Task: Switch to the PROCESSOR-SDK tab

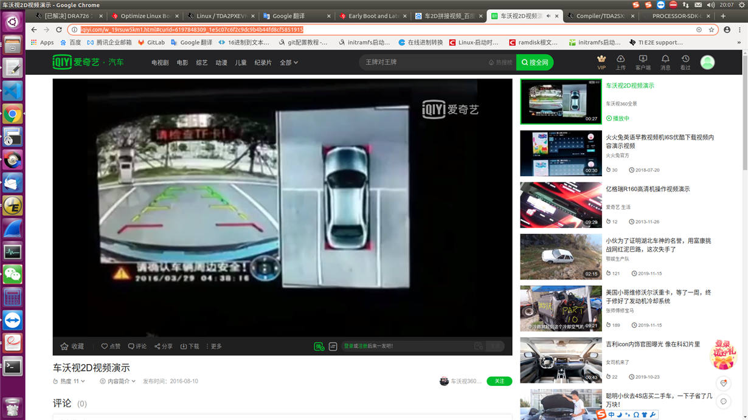Action: pos(677,16)
